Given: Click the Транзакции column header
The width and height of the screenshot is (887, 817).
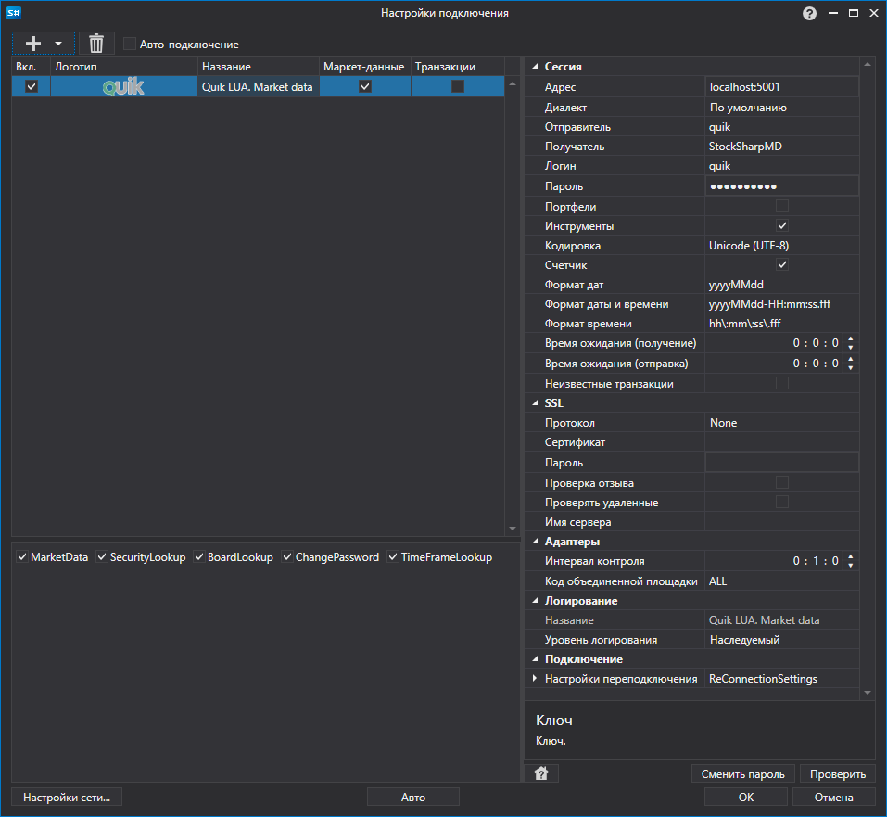Looking at the screenshot, I should click(x=458, y=66).
